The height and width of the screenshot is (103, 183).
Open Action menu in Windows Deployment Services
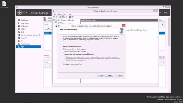click(x=59, y=14)
